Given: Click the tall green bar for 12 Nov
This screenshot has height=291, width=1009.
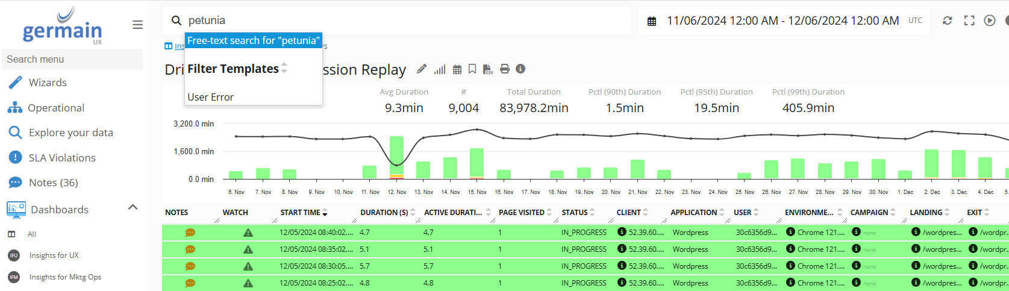Looking at the screenshot, I should coord(396,155).
